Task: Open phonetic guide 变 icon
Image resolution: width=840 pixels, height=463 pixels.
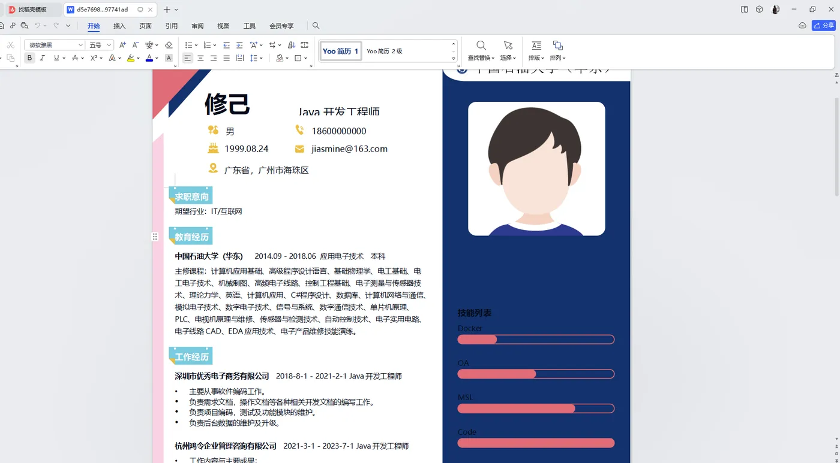Action: pyautogui.click(x=149, y=45)
